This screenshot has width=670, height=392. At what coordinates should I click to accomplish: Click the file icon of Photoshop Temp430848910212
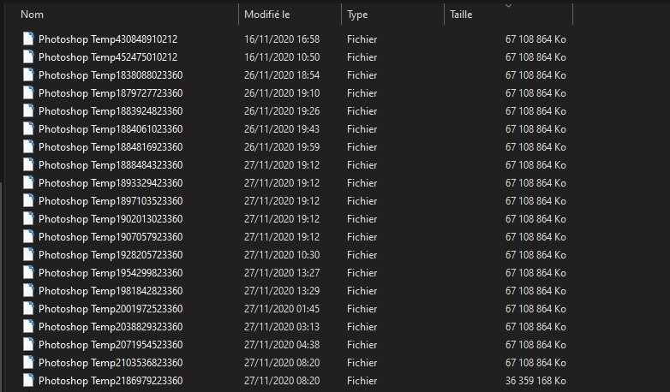[x=28, y=39]
